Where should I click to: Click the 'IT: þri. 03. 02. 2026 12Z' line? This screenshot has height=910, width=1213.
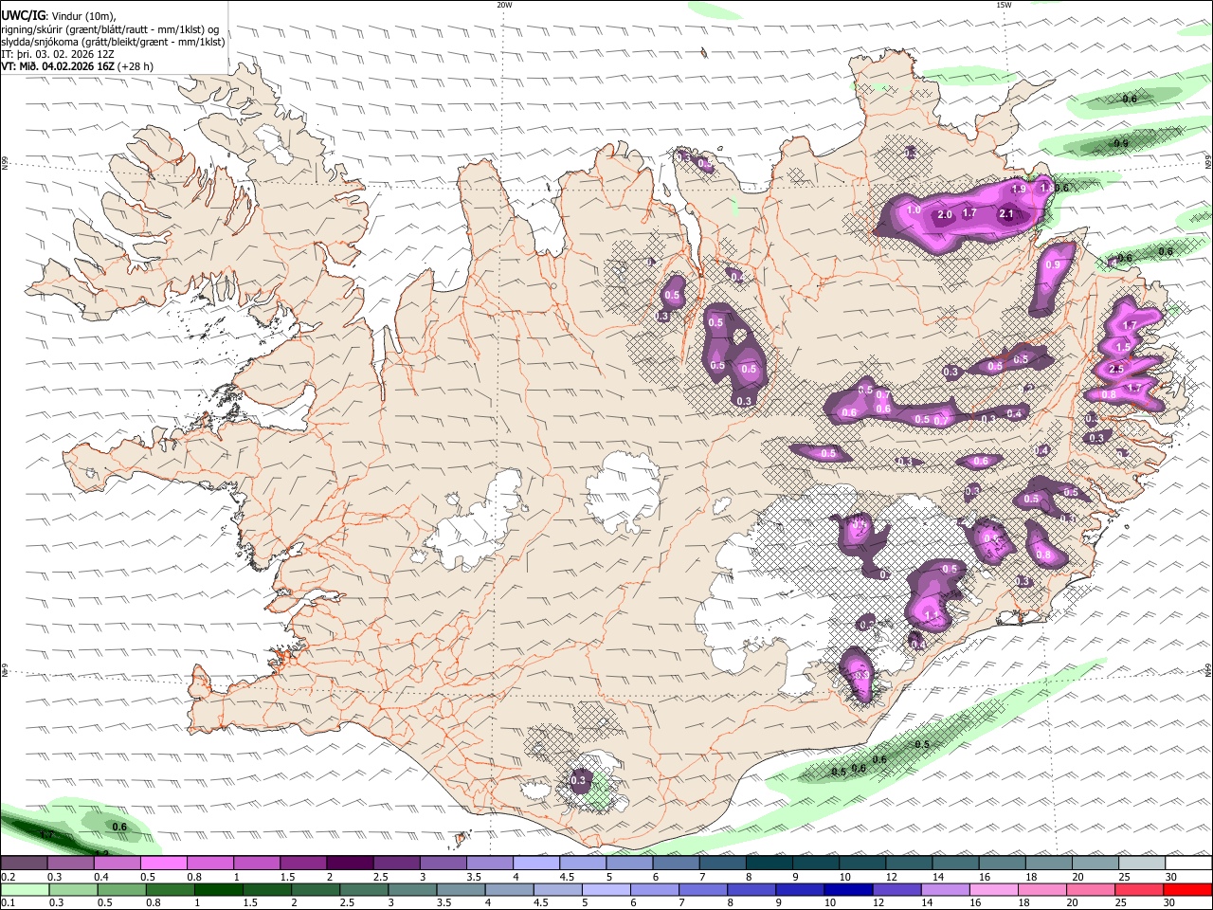click(58, 54)
